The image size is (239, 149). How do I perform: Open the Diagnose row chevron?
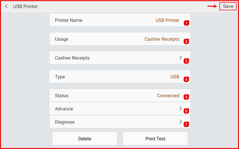[181, 122]
